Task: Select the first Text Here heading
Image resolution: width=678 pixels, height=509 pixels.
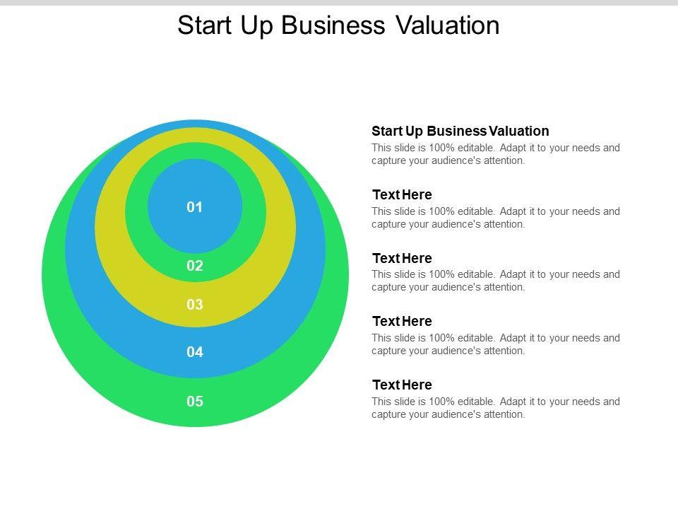Action: click(402, 194)
